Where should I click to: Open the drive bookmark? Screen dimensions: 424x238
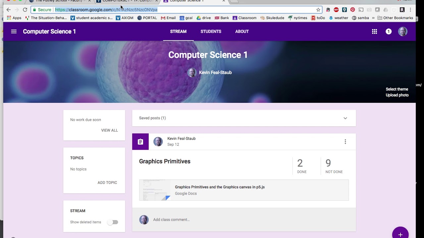coord(203,18)
